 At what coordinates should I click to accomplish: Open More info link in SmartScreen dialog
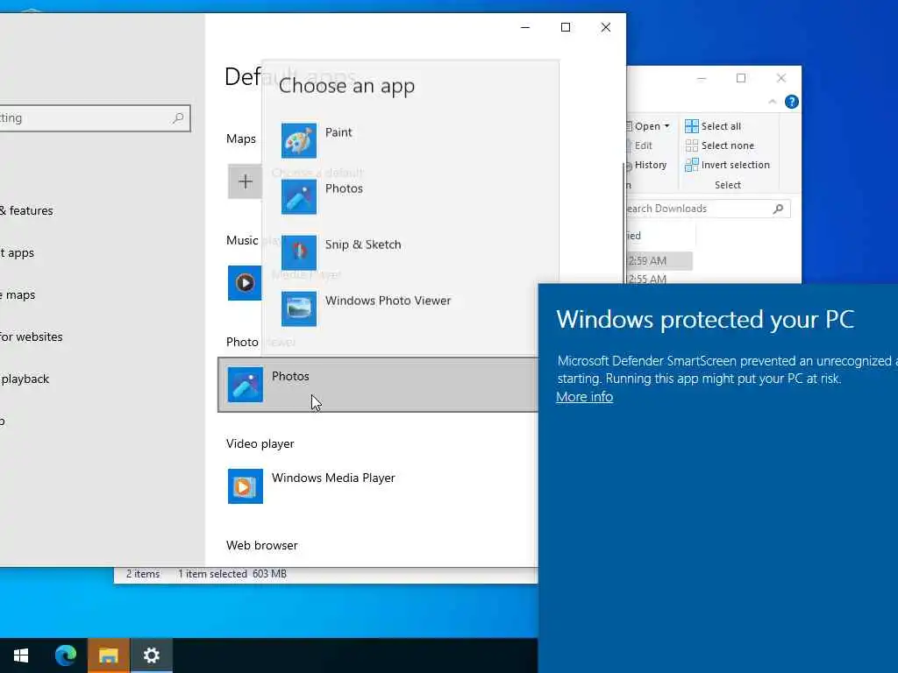pos(584,397)
